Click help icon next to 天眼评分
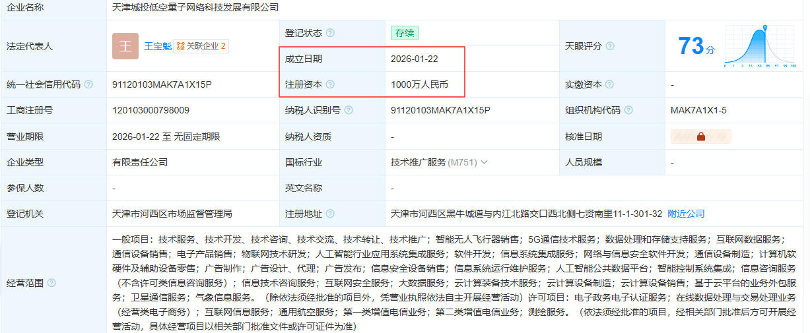810x333 pixels. tap(610, 46)
